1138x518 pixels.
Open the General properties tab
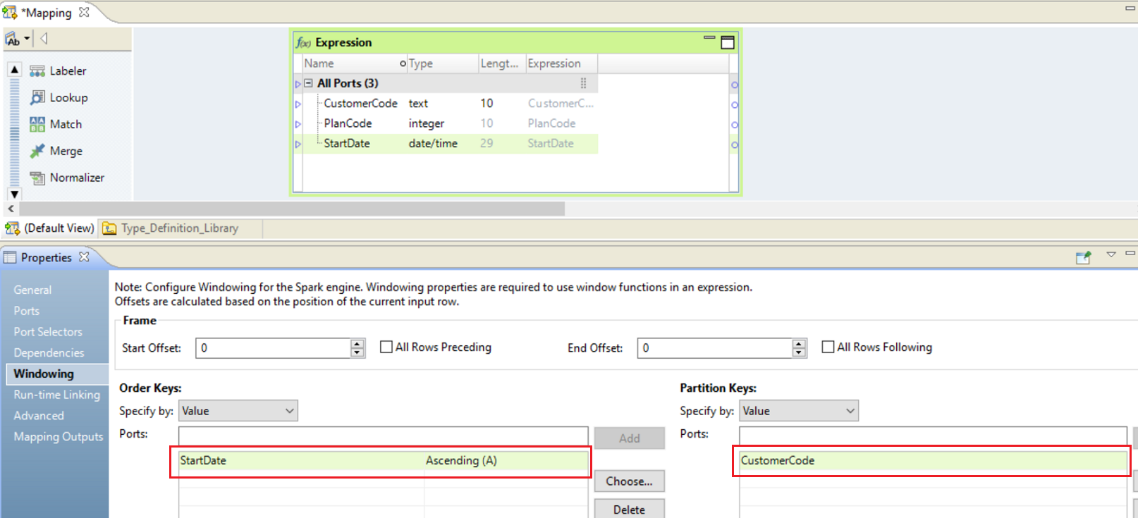[32, 290]
